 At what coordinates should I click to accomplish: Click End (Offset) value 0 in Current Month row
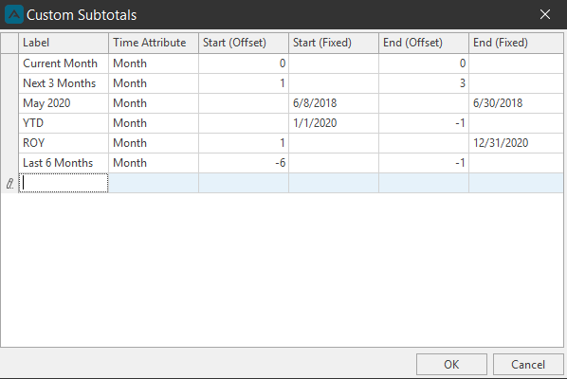coord(424,63)
